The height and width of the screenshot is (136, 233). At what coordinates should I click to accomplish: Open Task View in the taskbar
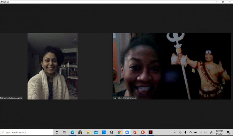(x=64, y=132)
